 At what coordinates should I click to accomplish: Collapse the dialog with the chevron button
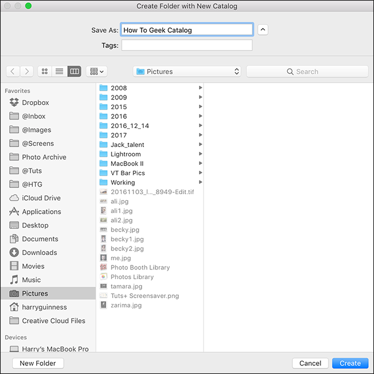[263, 30]
